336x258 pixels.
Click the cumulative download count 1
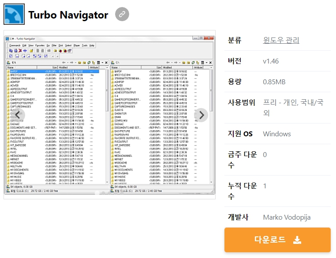click(265, 186)
